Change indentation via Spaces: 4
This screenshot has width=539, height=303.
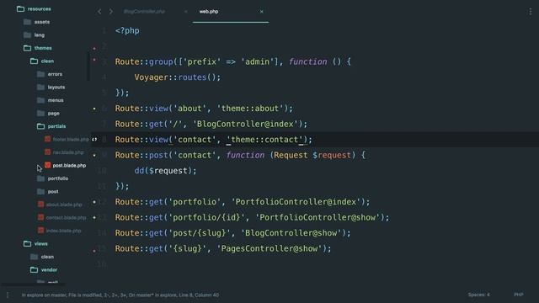[478, 295]
